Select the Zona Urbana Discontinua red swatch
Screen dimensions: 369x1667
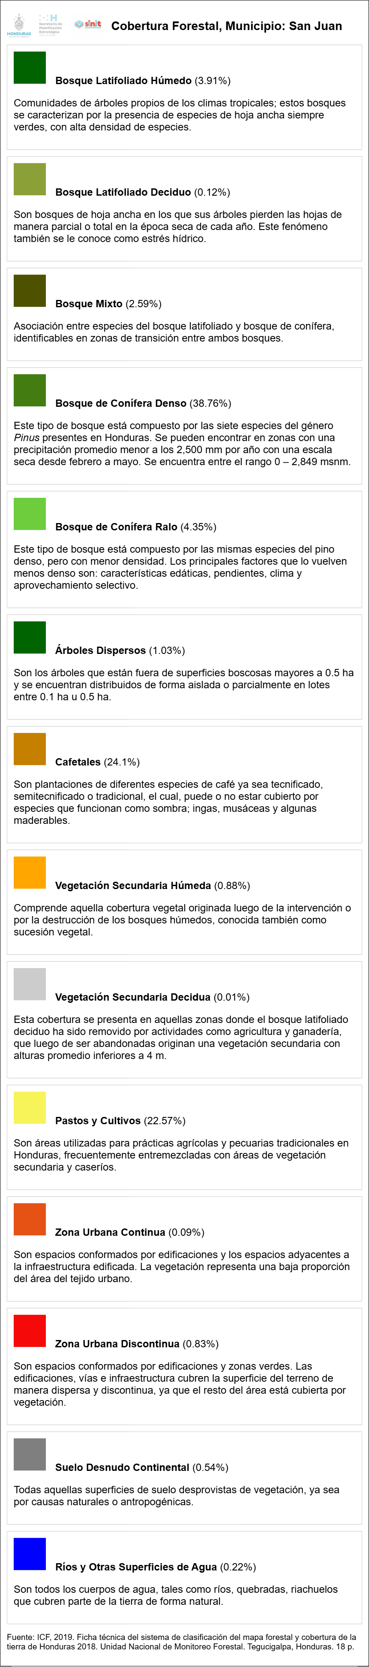(x=30, y=1331)
